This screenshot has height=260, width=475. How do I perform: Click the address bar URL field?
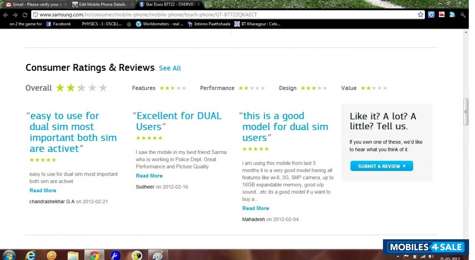(223, 15)
